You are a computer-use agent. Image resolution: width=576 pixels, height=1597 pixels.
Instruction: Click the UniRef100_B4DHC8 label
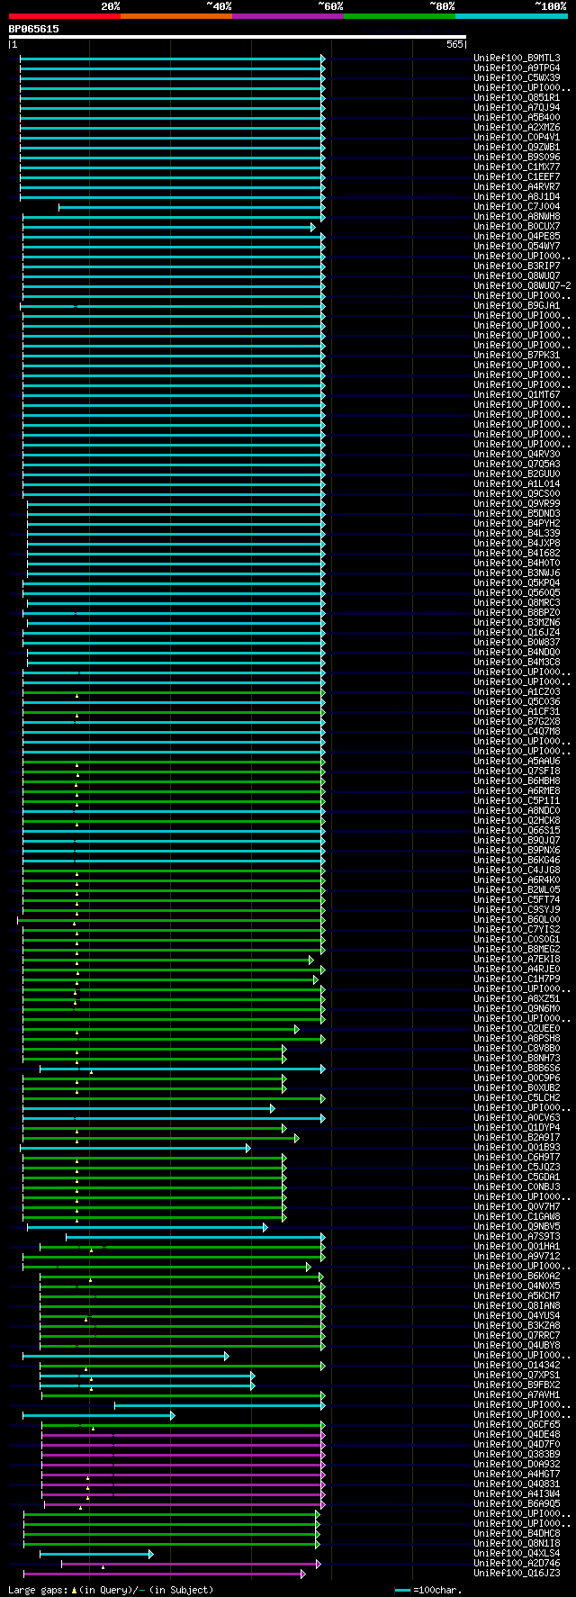(517, 1534)
